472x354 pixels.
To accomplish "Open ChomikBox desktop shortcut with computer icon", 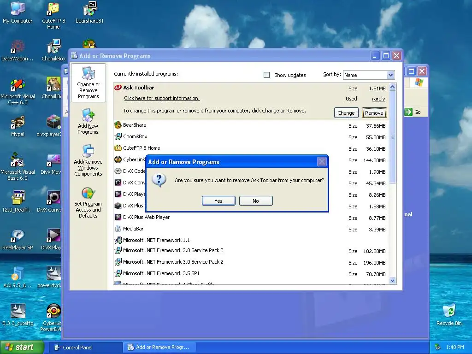I will [53, 50].
